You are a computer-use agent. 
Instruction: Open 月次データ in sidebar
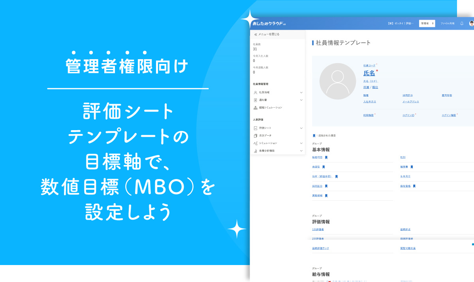[x=265, y=136]
